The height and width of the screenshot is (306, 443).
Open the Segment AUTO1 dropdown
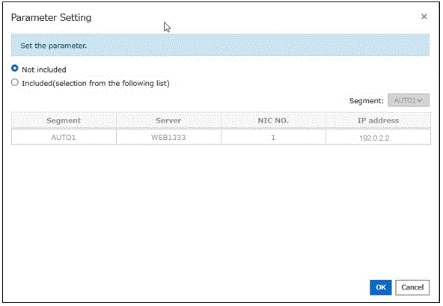pos(409,100)
